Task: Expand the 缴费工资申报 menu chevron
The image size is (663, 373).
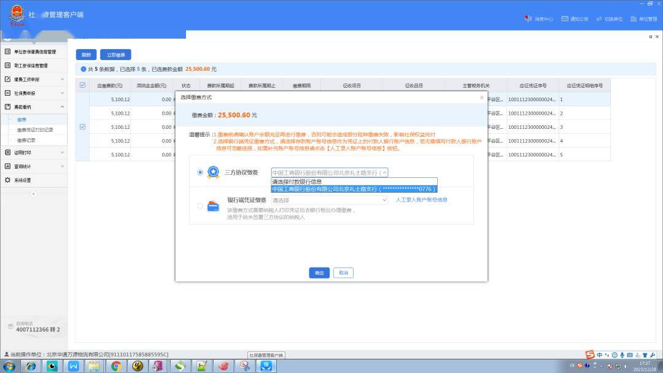Action: (62, 79)
